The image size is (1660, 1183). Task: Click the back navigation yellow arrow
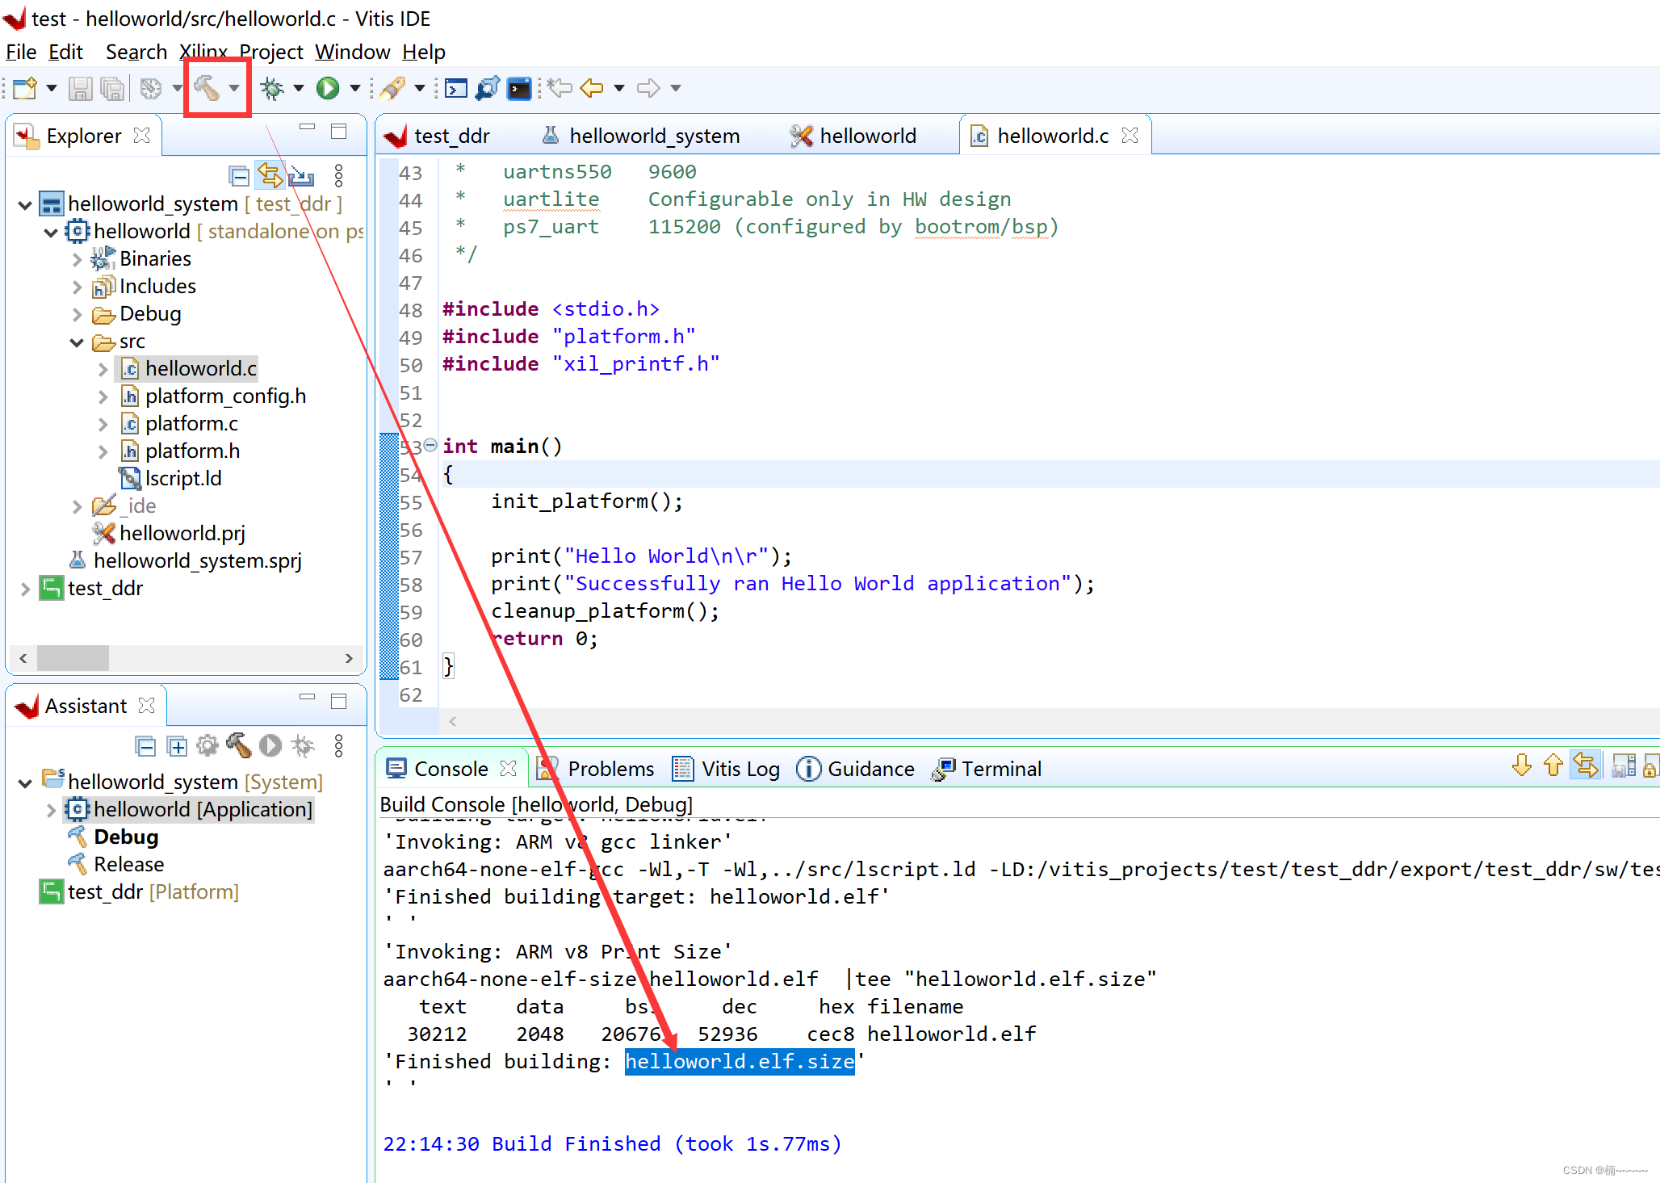[592, 88]
